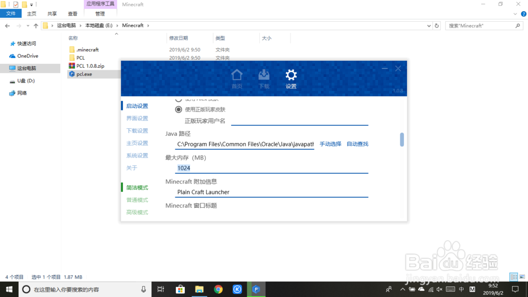Switch to 简洁模式

(x=137, y=188)
